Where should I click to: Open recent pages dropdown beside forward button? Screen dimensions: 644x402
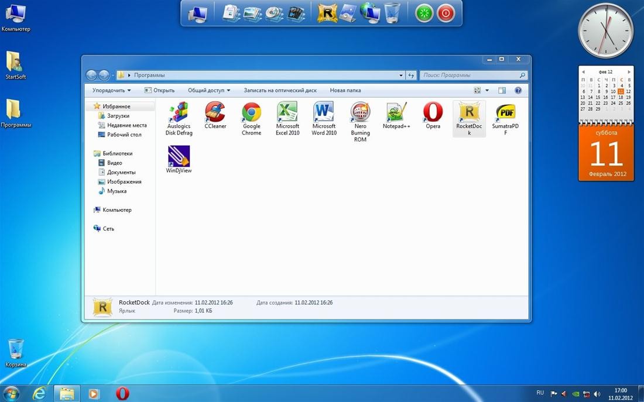tap(112, 75)
